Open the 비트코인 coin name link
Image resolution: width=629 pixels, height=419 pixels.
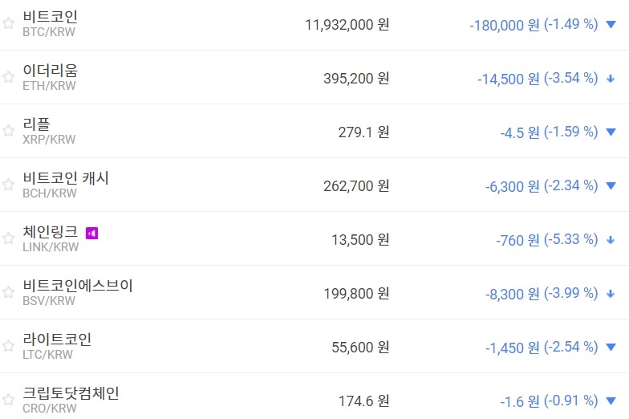(50, 17)
